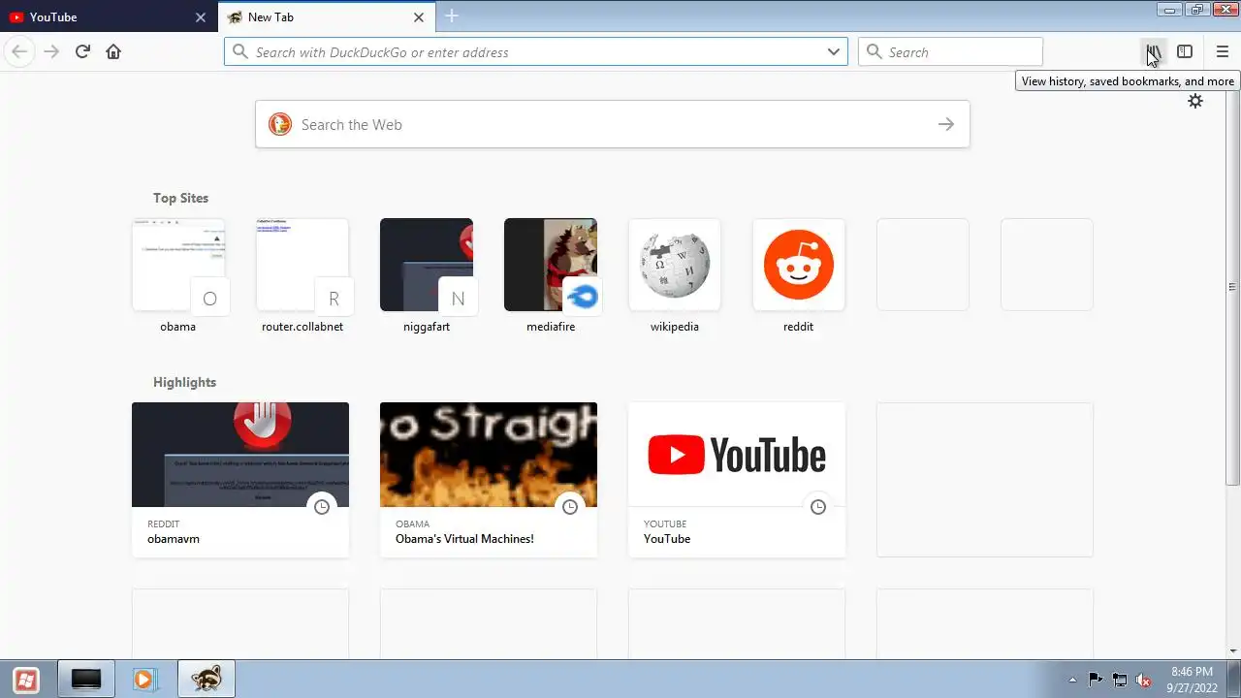Click history clock icon on YouTube card
Image resolution: width=1241 pixels, height=698 pixels.
(x=818, y=507)
